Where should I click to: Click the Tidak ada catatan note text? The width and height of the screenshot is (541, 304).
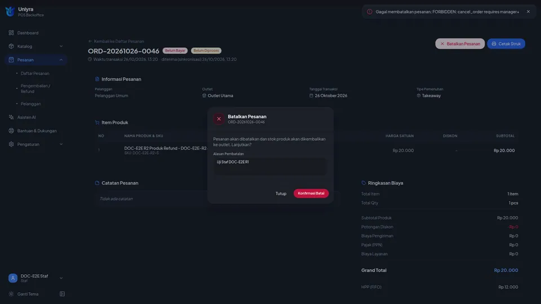(x=116, y=199)
